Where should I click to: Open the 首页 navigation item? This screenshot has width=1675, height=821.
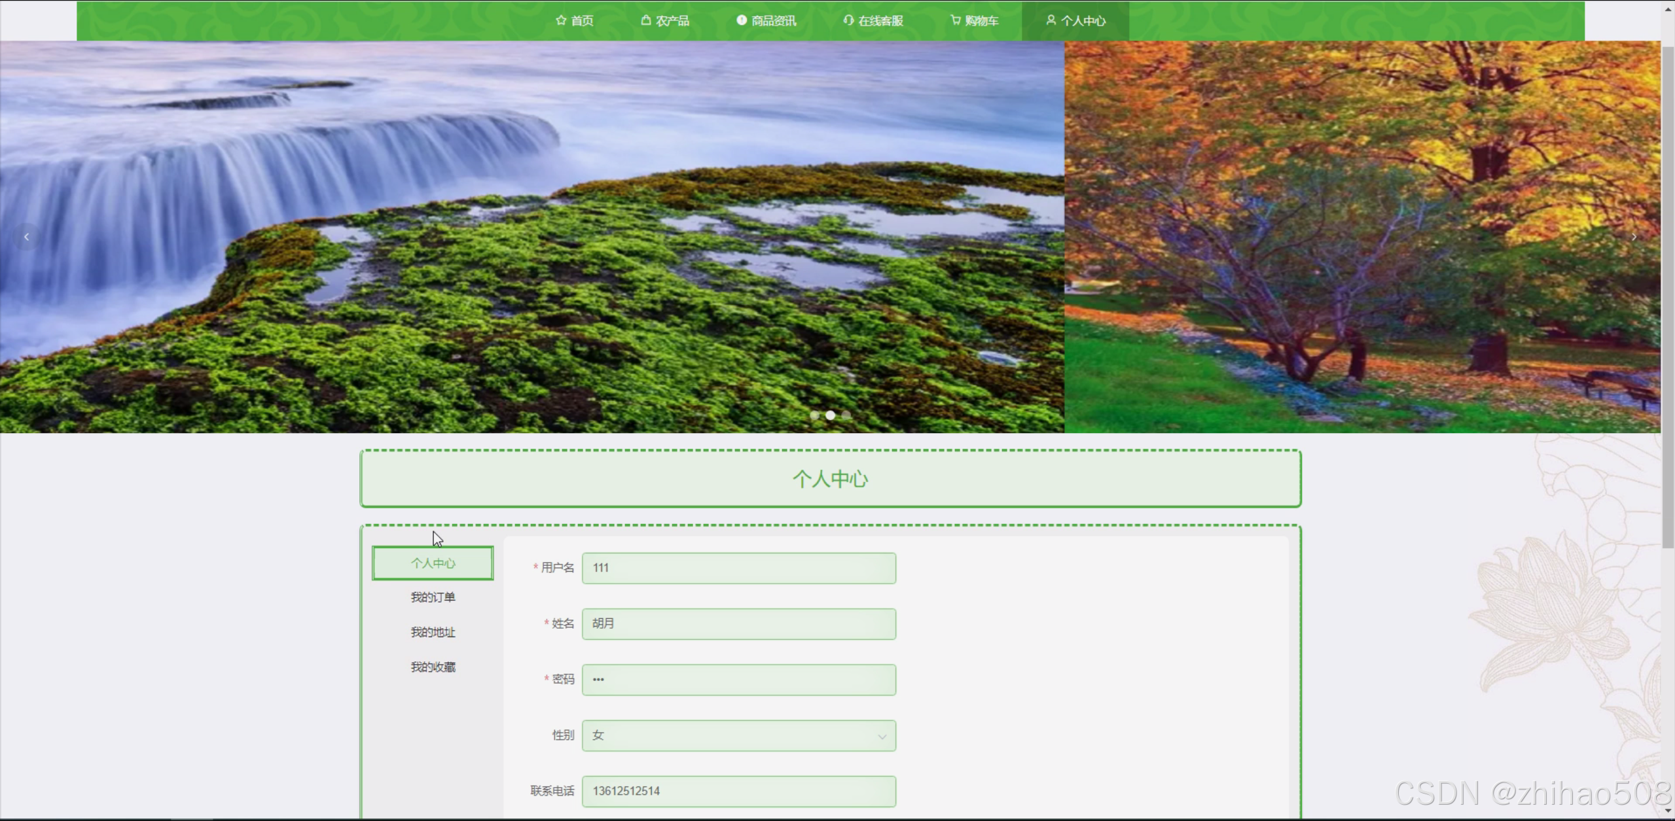[x=575, y=21]
